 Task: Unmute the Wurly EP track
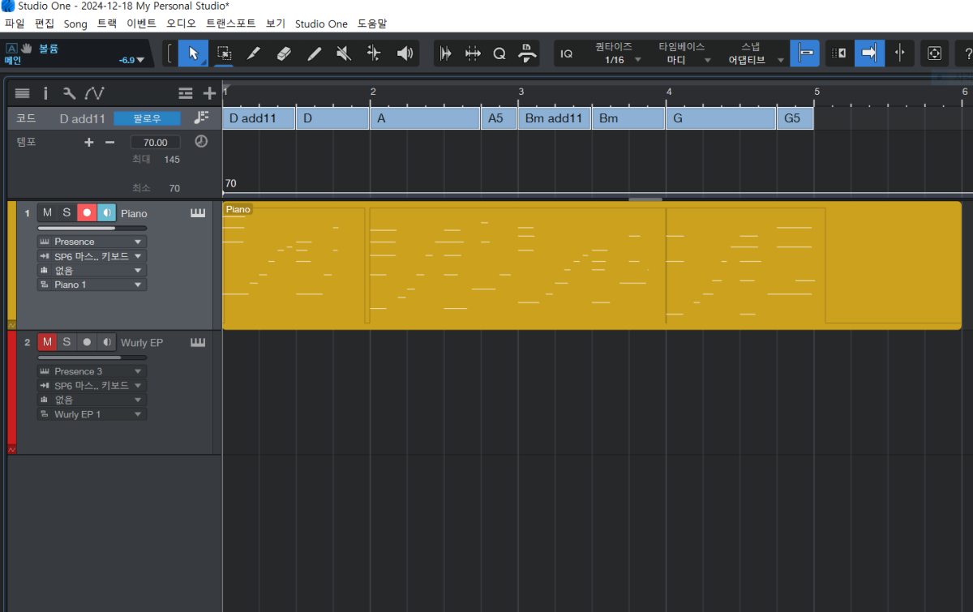[x=47, y=343]
